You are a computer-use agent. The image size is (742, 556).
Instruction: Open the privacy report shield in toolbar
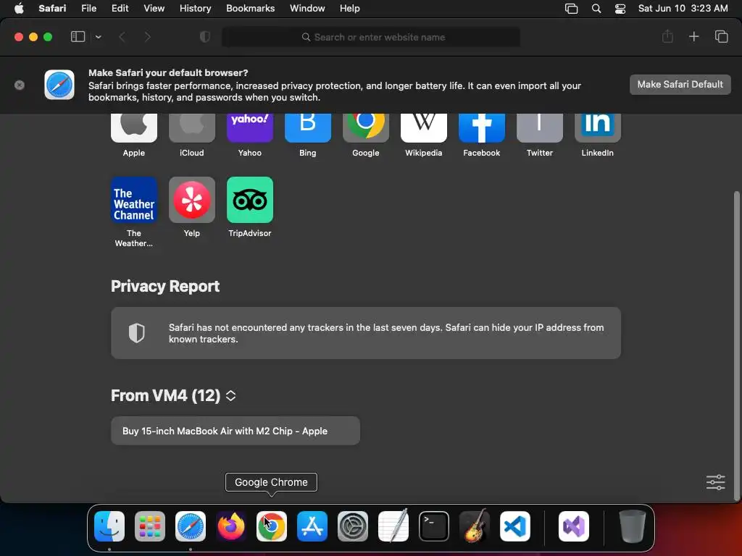[x=205, y=37]
